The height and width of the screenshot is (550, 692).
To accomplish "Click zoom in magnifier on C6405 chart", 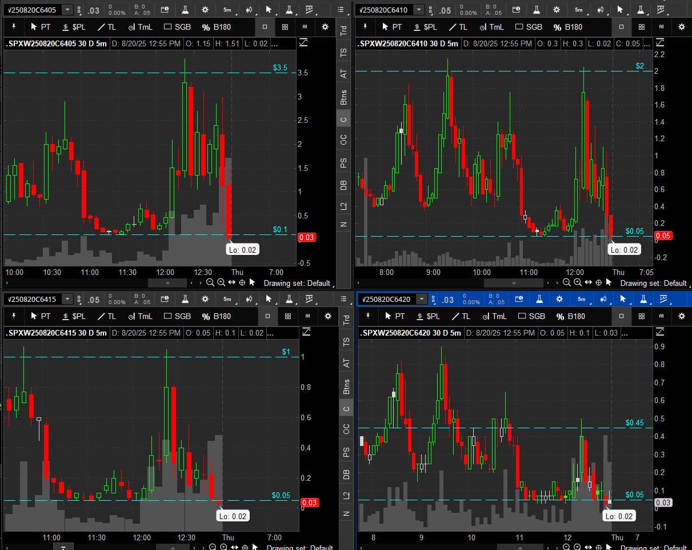I will click(221, 282).
